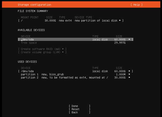Confirm storage layout with Done
This screenshot has width=162, height=117.
79,106
